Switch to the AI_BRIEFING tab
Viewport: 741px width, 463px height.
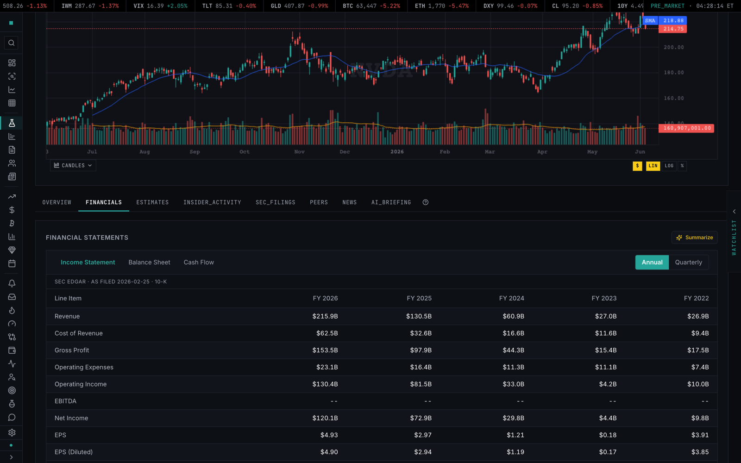[391, 202]
